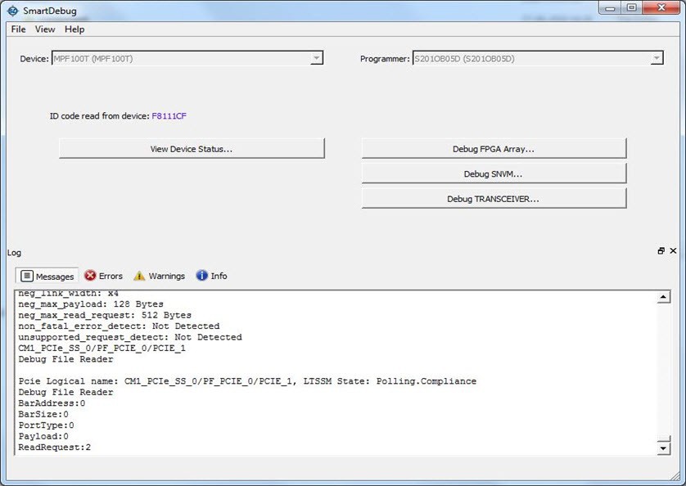
Task: Select the Info tab blue icon
Action: coord(201,276)
